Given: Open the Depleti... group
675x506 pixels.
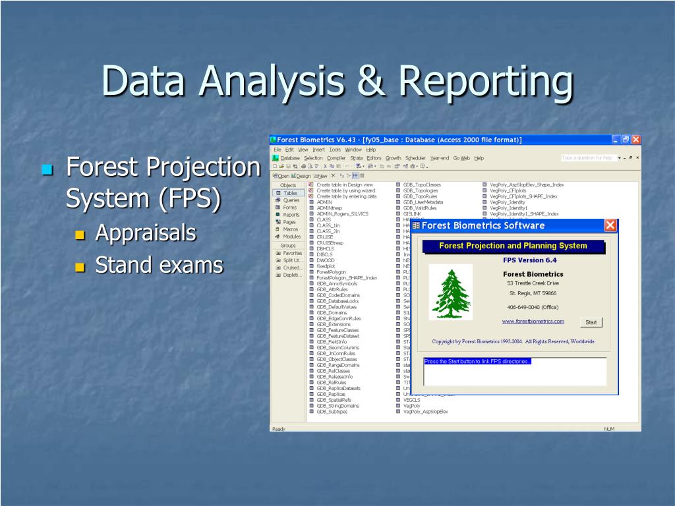Looking at the screenshot, I should pos(289,275).
